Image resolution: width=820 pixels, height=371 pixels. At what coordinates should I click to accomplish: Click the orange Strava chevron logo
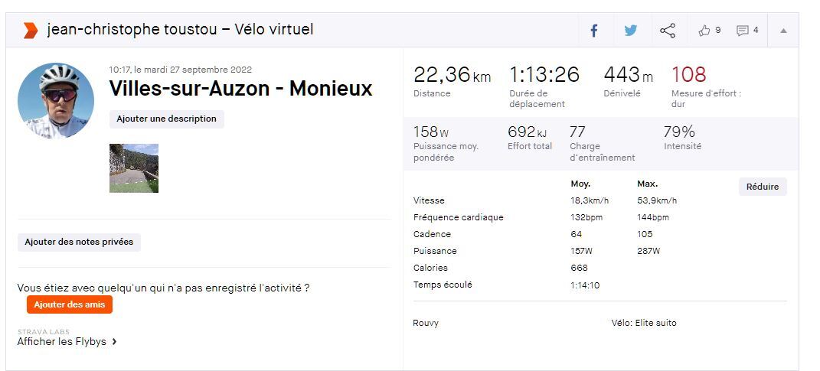[30, 31]
